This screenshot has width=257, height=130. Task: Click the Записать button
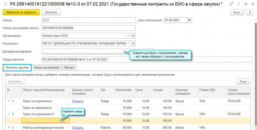coord(51,12)
